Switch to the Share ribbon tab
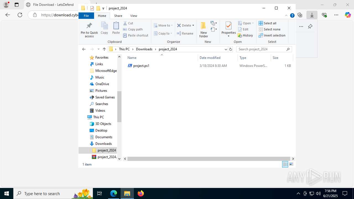The image size is (354, 199). point(118,16)
